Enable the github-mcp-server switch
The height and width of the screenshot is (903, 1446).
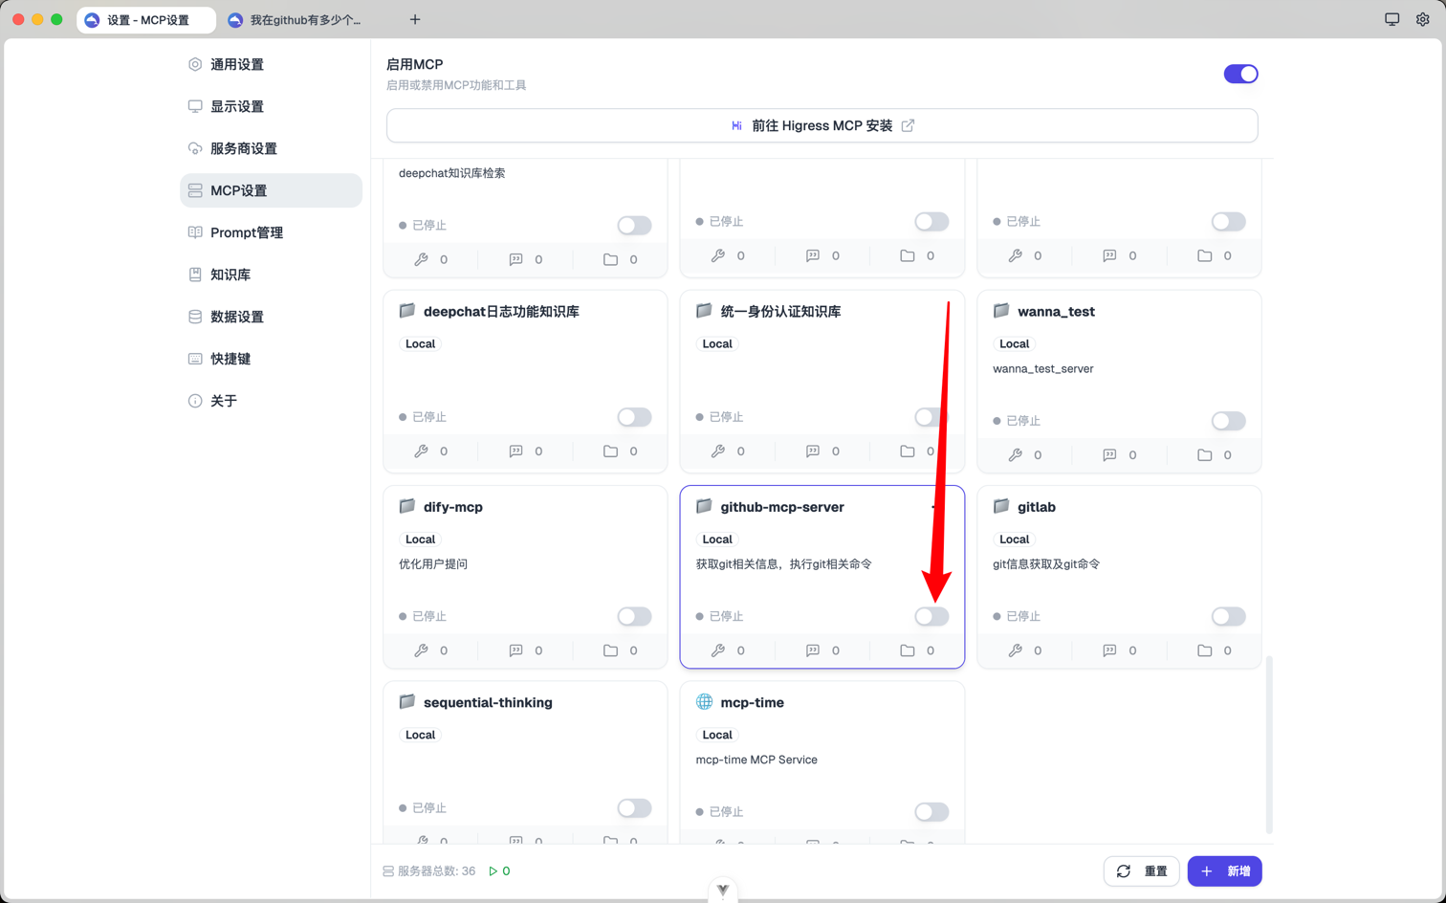click(931, 616)
